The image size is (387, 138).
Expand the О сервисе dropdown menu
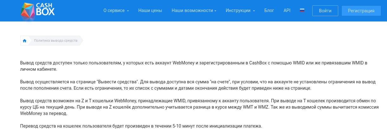[114, 10]
